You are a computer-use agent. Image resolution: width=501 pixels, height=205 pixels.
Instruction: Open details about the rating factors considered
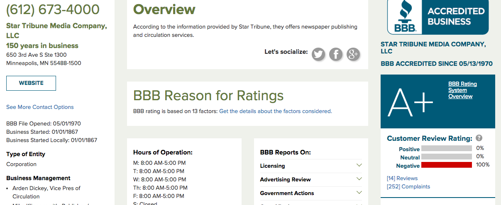(x=276, y=111)
